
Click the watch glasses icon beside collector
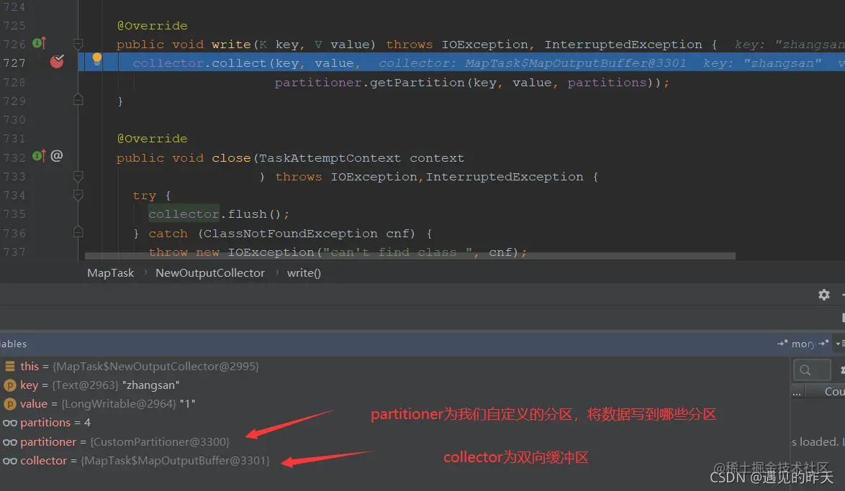pyautogui.click(x=9, y=462)
